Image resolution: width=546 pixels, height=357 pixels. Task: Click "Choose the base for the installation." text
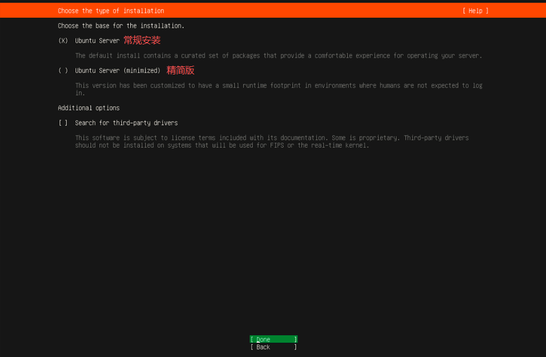[121, 26]
